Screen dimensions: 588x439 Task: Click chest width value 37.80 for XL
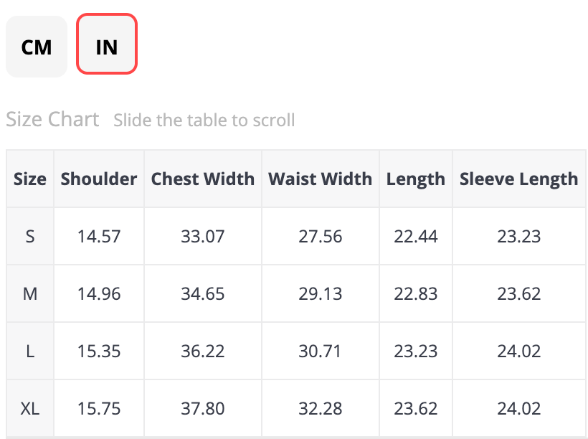[x=203, y=409]
